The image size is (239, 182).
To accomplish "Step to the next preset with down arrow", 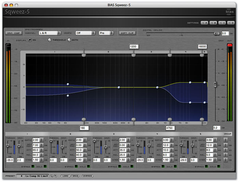I will click(x=56, y=176).
